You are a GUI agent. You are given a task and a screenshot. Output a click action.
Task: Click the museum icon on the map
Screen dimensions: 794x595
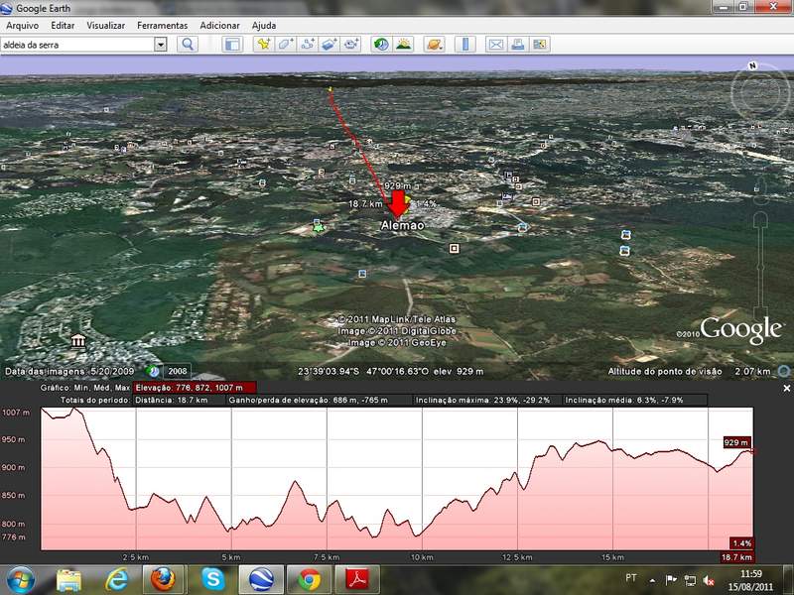78,341
